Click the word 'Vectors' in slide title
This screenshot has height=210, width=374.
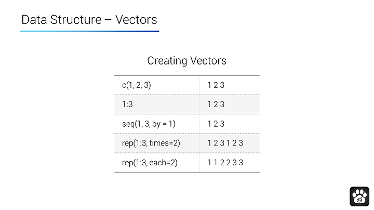[x=136, y=20]
